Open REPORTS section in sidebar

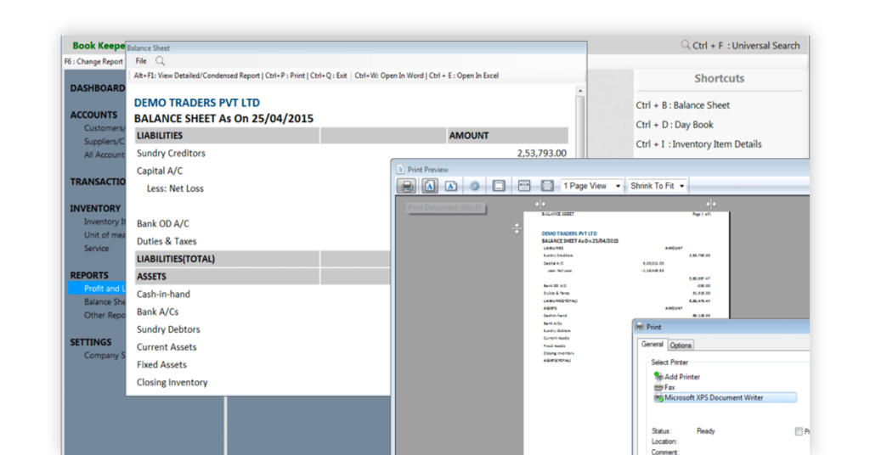[x=89, y=275]
